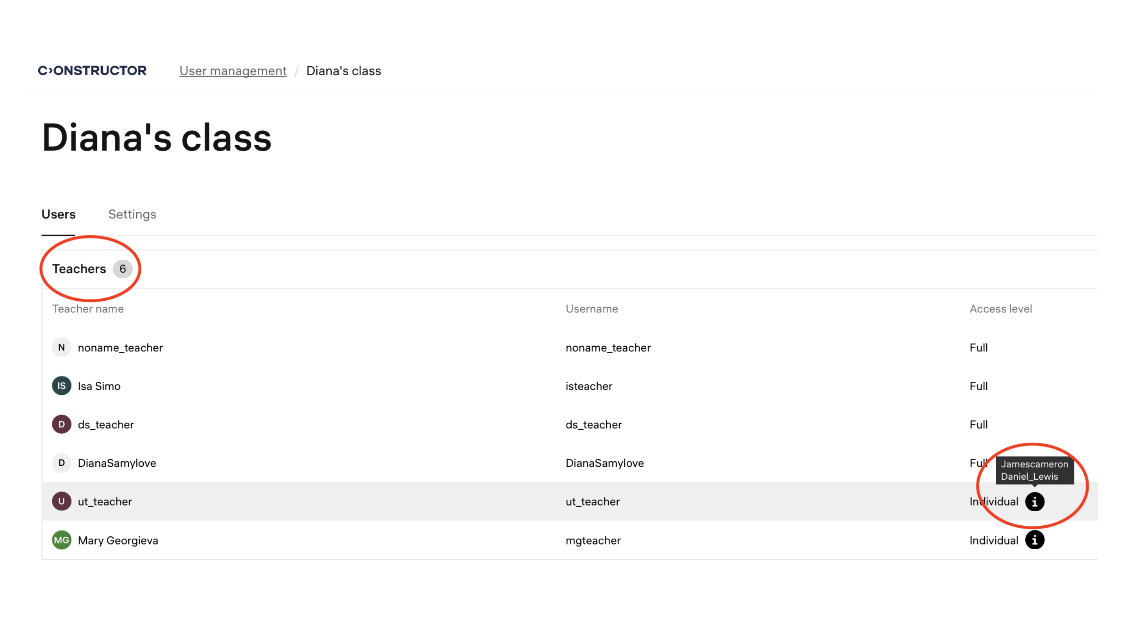Screen dimensions: 1123x617
Task: Click the IS avatar for Isa Simo
Action: pos(61,386)
